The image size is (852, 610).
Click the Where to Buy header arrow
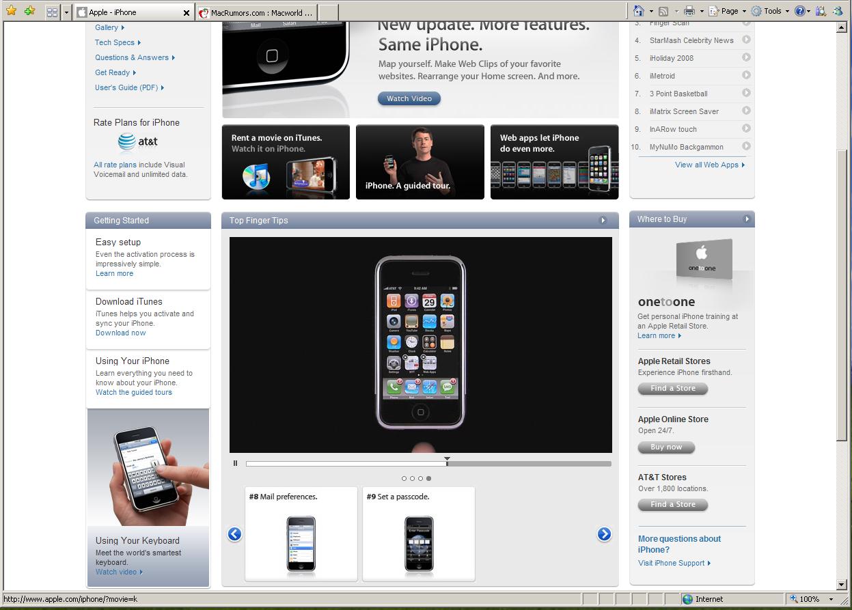(x=747, y=219)
